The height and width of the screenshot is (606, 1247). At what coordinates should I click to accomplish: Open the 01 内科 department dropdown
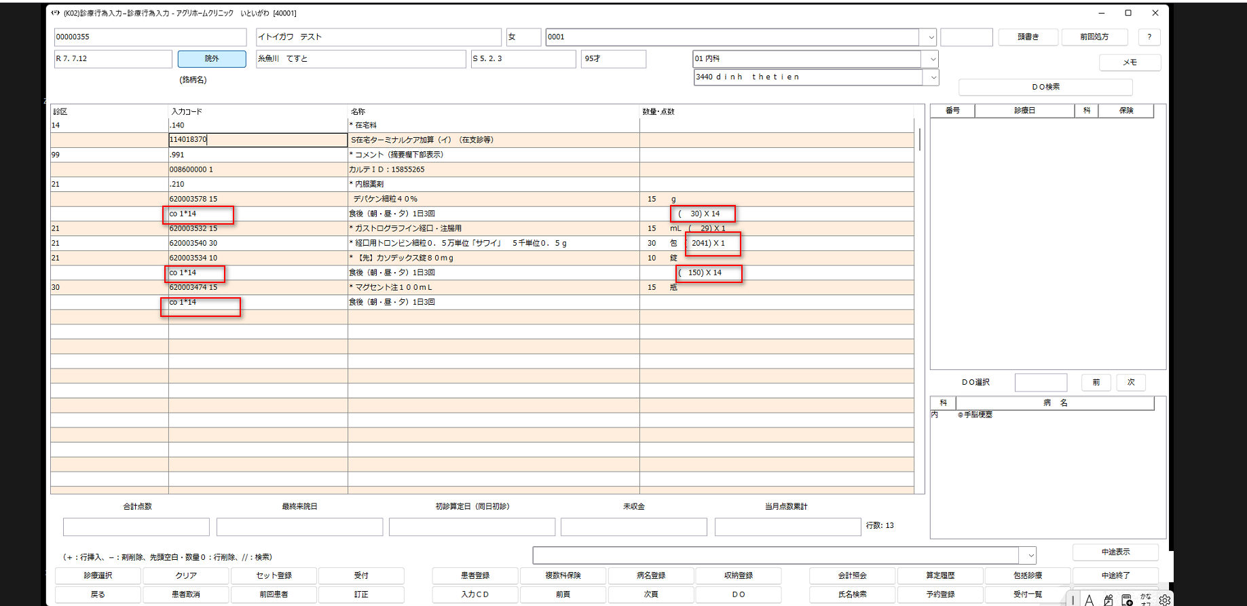pyautogui.click(x=932, y=59)
